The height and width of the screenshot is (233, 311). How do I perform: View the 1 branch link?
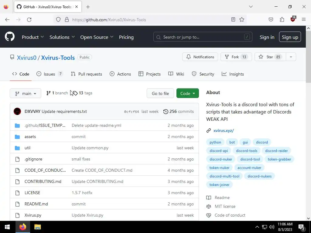click(57, 93)
